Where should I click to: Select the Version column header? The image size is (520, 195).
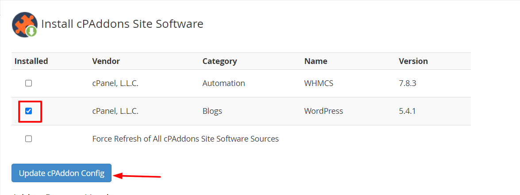[x=413, y=61]
